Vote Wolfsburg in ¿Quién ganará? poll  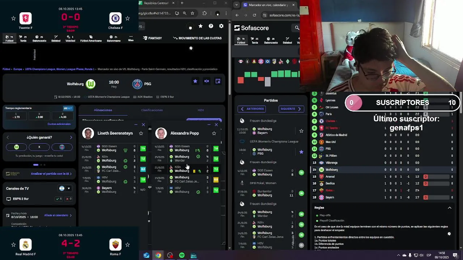coord(16,147)
